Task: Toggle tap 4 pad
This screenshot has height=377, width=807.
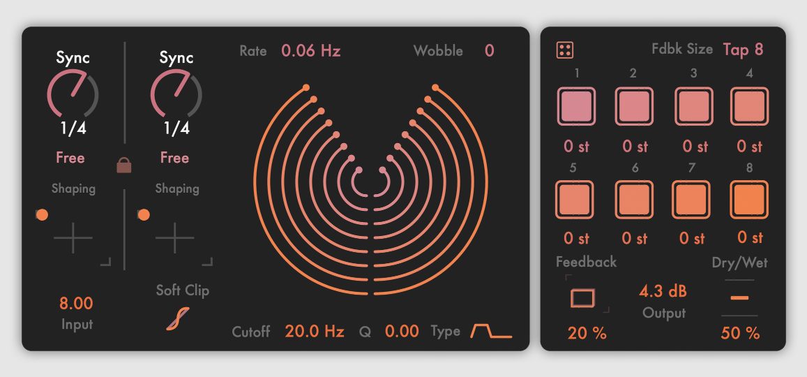Action: coord(749,106)
